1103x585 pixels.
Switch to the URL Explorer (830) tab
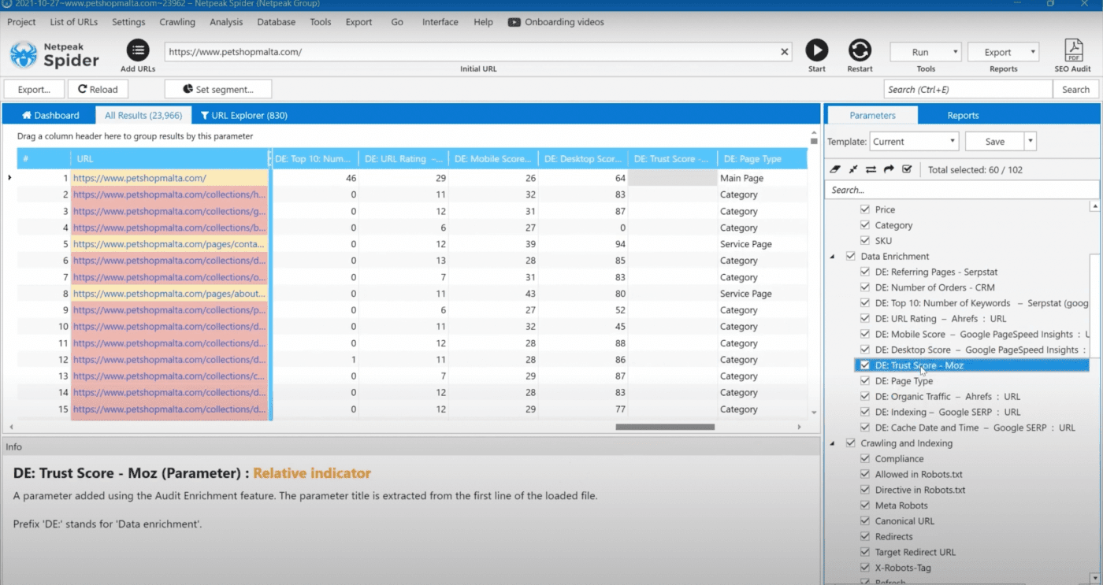243,115
